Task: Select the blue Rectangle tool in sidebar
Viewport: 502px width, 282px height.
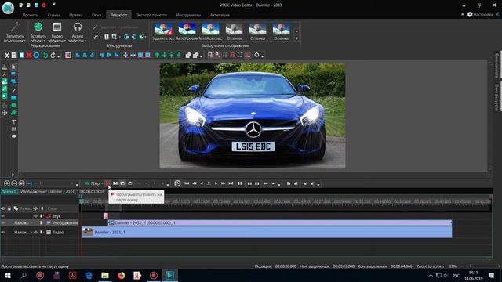Action: point(13,98)
